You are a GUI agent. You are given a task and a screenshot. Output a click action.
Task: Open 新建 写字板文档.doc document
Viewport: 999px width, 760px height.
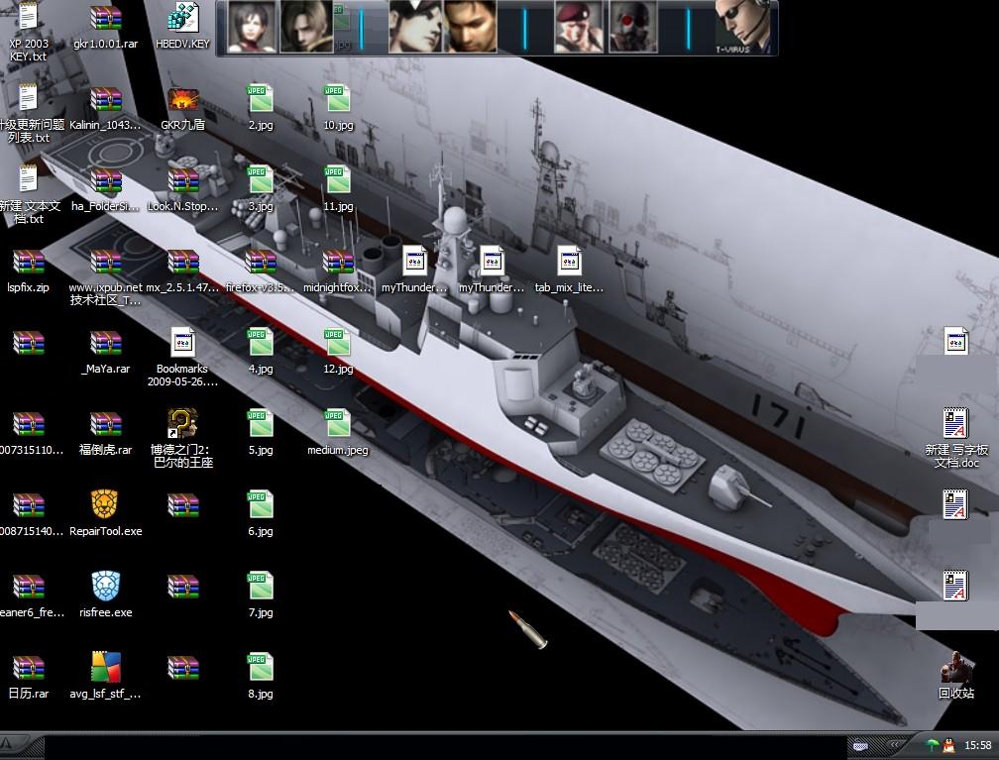coord(956,439)
